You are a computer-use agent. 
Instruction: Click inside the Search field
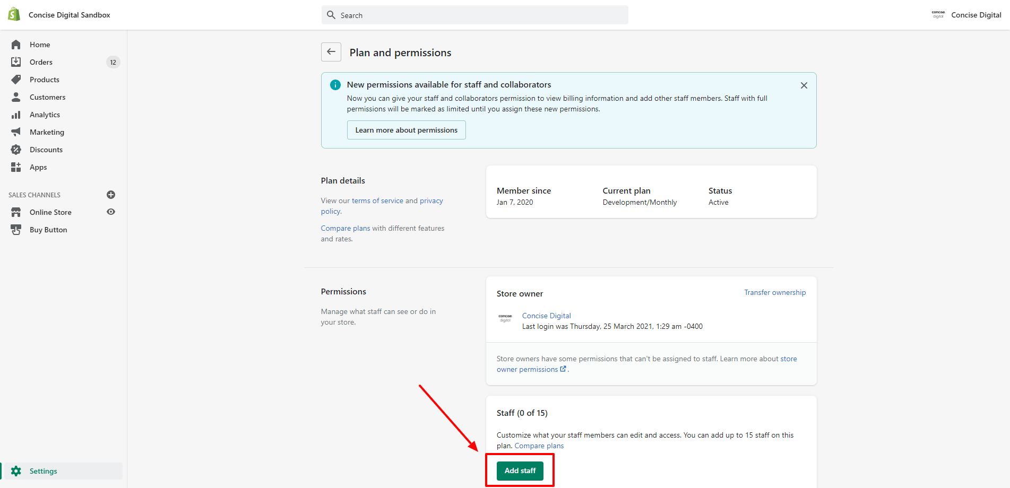(x=474, y=14)
